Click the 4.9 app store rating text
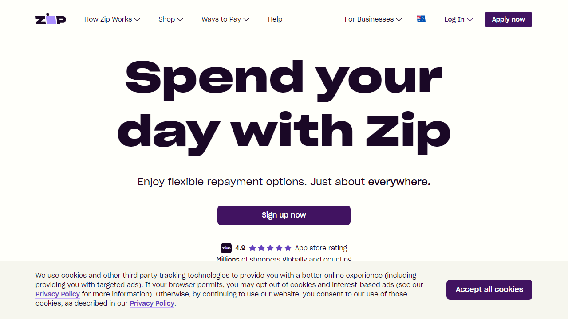 point(240,248)
